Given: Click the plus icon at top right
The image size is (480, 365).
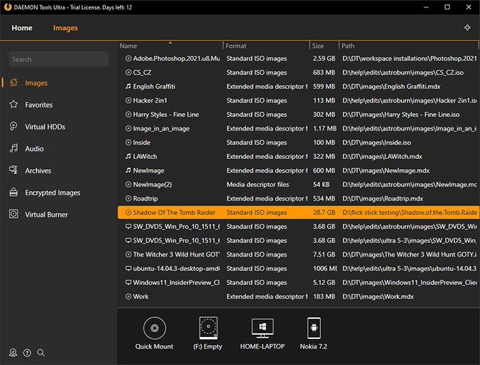Looking at the screenshot, I should coord(467,28).
